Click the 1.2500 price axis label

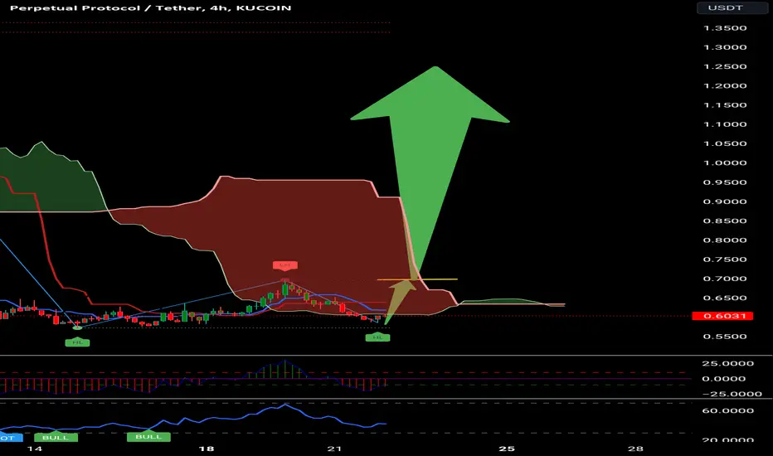click(x=725, y=66)
